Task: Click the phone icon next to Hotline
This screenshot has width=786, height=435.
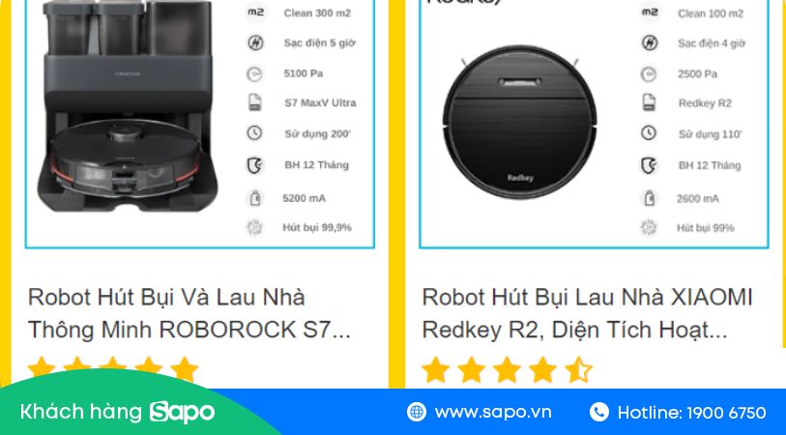Action: click(x=599, y=412)
